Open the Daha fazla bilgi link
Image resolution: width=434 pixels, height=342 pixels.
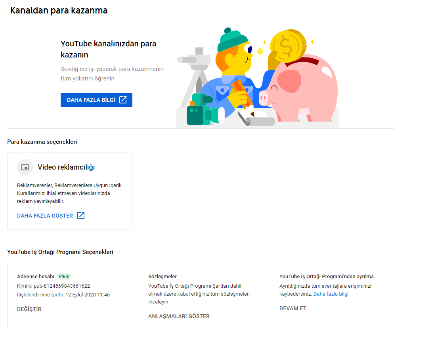pyautogui.click(x=331, y=294)
